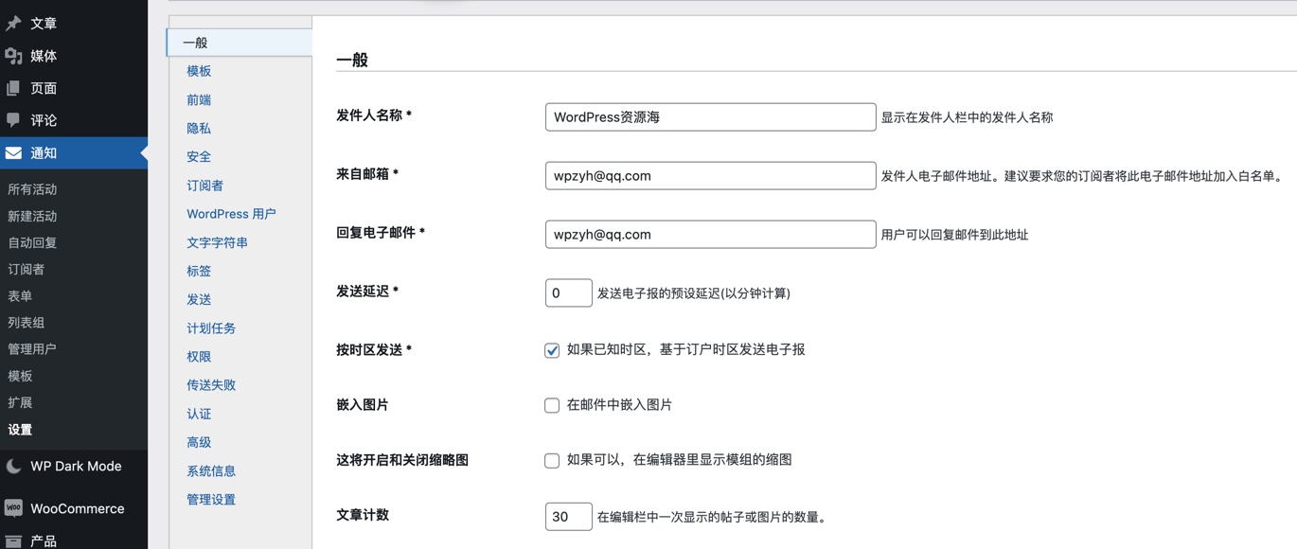Screen dimensions: 1297x549
Task: Click the pin icon next to 文章
Action: [x=13, y=24]
